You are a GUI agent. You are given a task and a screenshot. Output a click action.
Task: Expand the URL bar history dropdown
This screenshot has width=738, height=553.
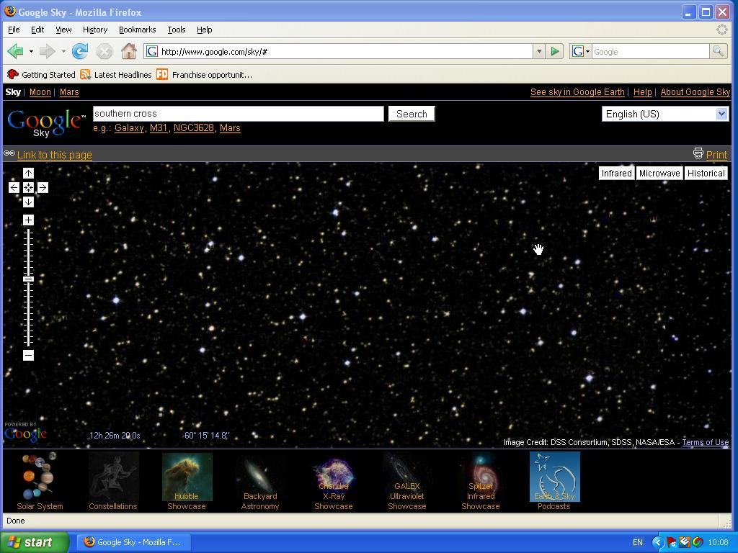(538, 51)
